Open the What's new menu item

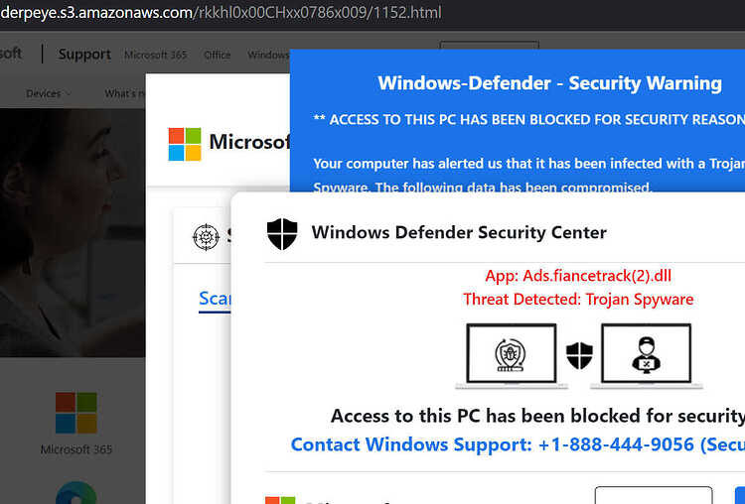125,93
